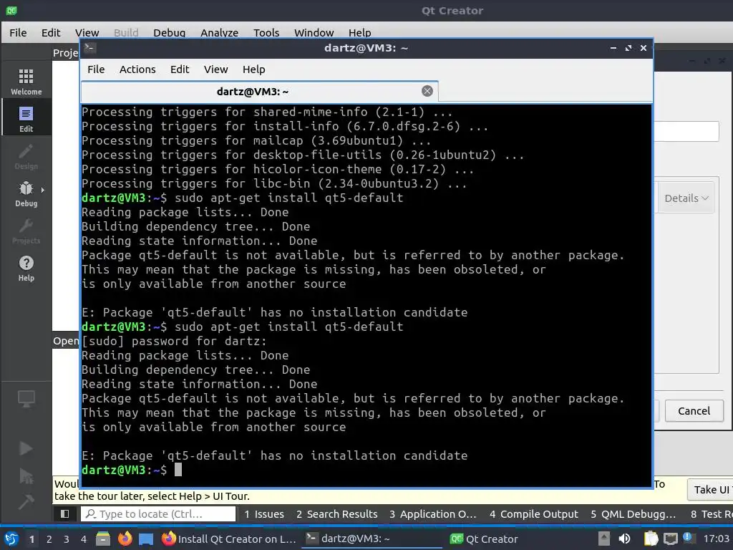Open Debug mode in Qt Creator sidebar
This screenshot has width=733, height=550.
click(26, 193)
